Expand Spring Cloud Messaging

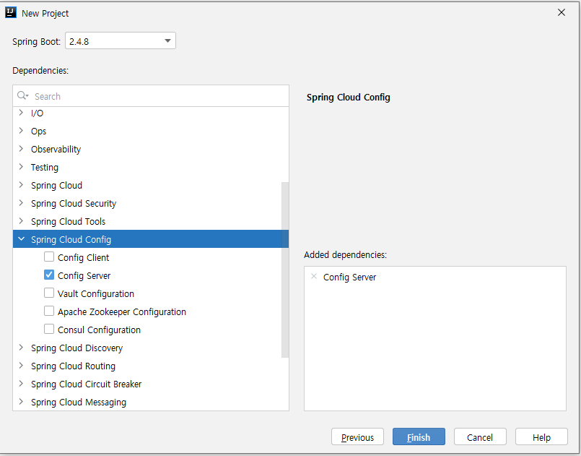click(x=21, y=402)
